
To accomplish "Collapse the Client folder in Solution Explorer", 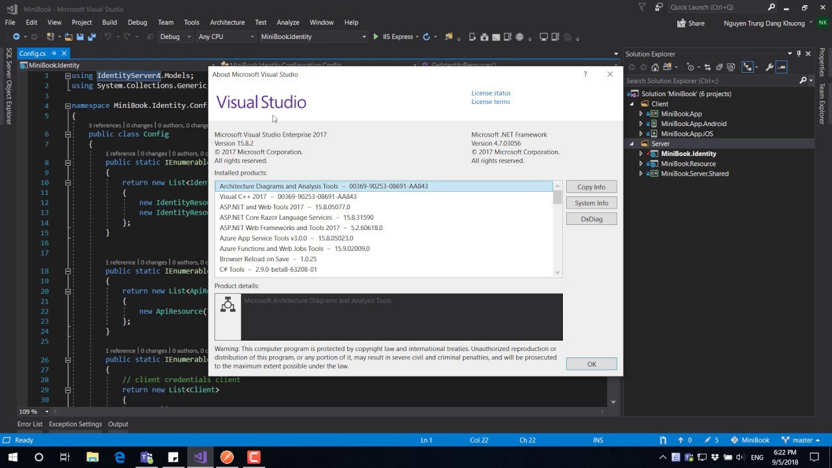I will click(631, 104).
